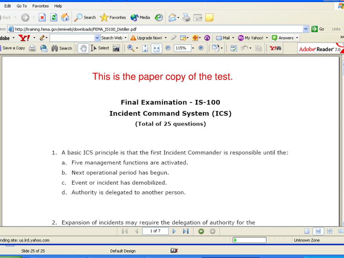Click the Yahoo! logo in toolbar

[x=24, y=38]
